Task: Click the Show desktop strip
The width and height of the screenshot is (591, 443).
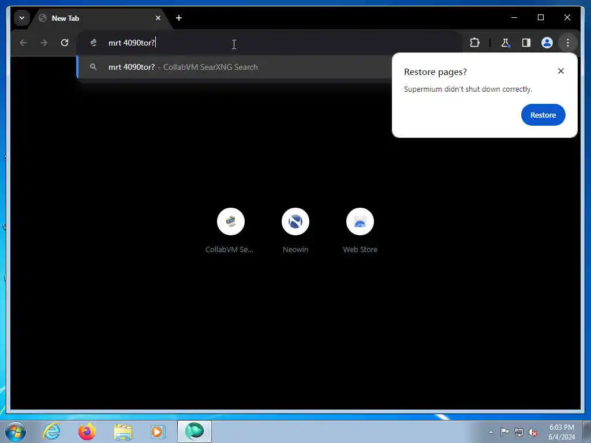Action: pyautogui.click(x=586, y=431)
